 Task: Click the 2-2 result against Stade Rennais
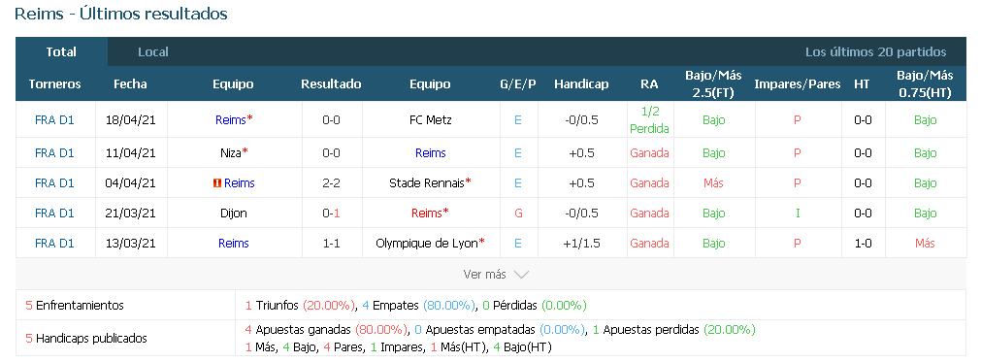[x=331, y=183]
